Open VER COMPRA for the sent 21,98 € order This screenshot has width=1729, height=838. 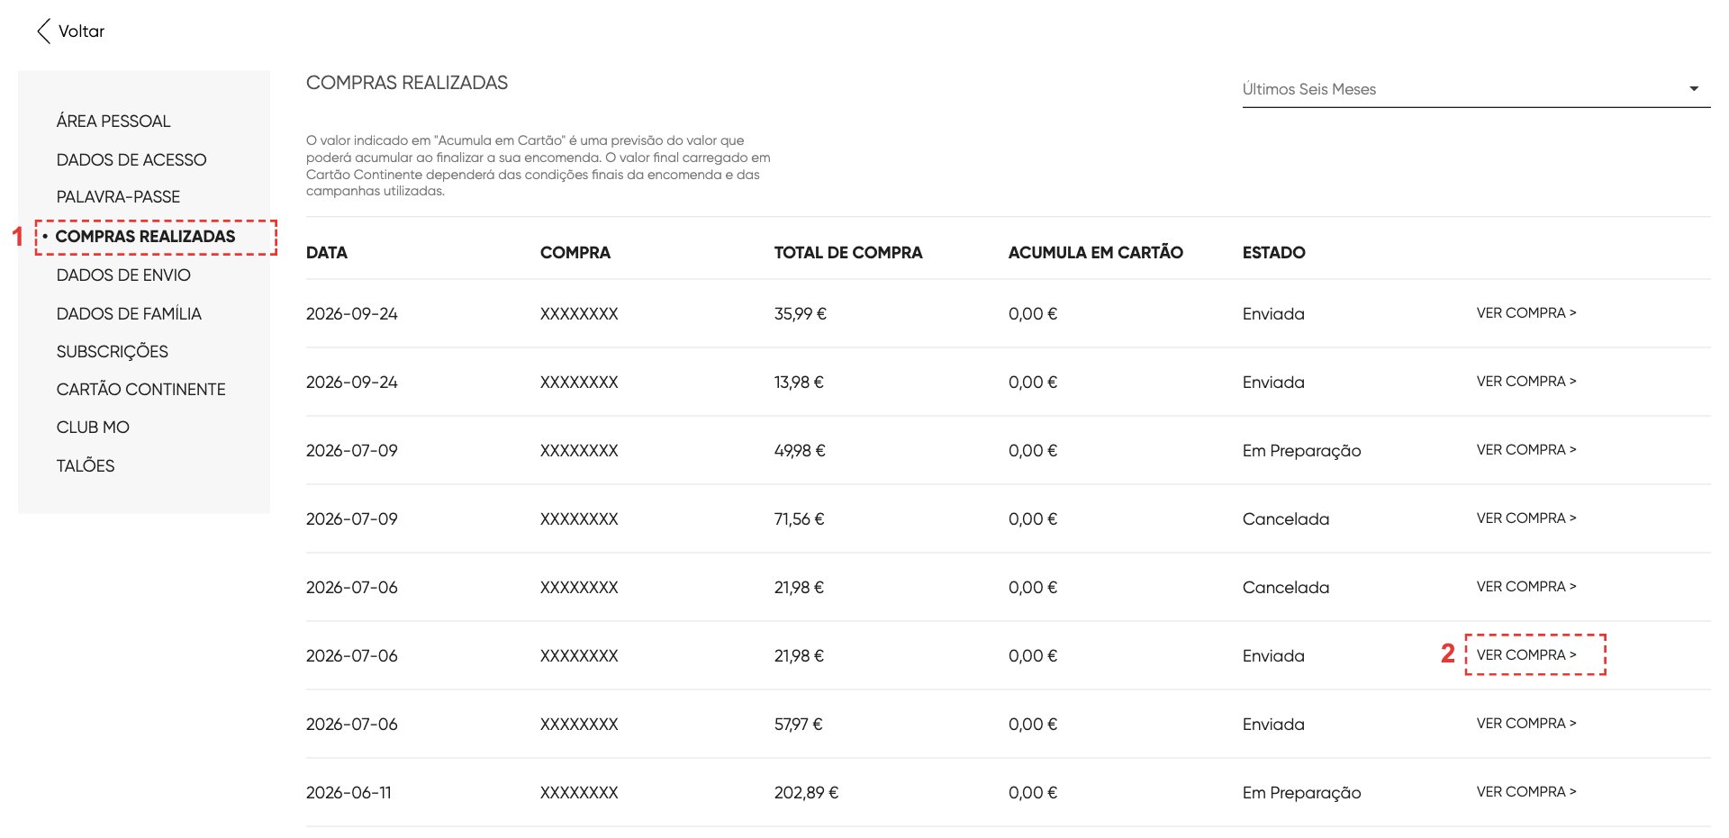1526,655
